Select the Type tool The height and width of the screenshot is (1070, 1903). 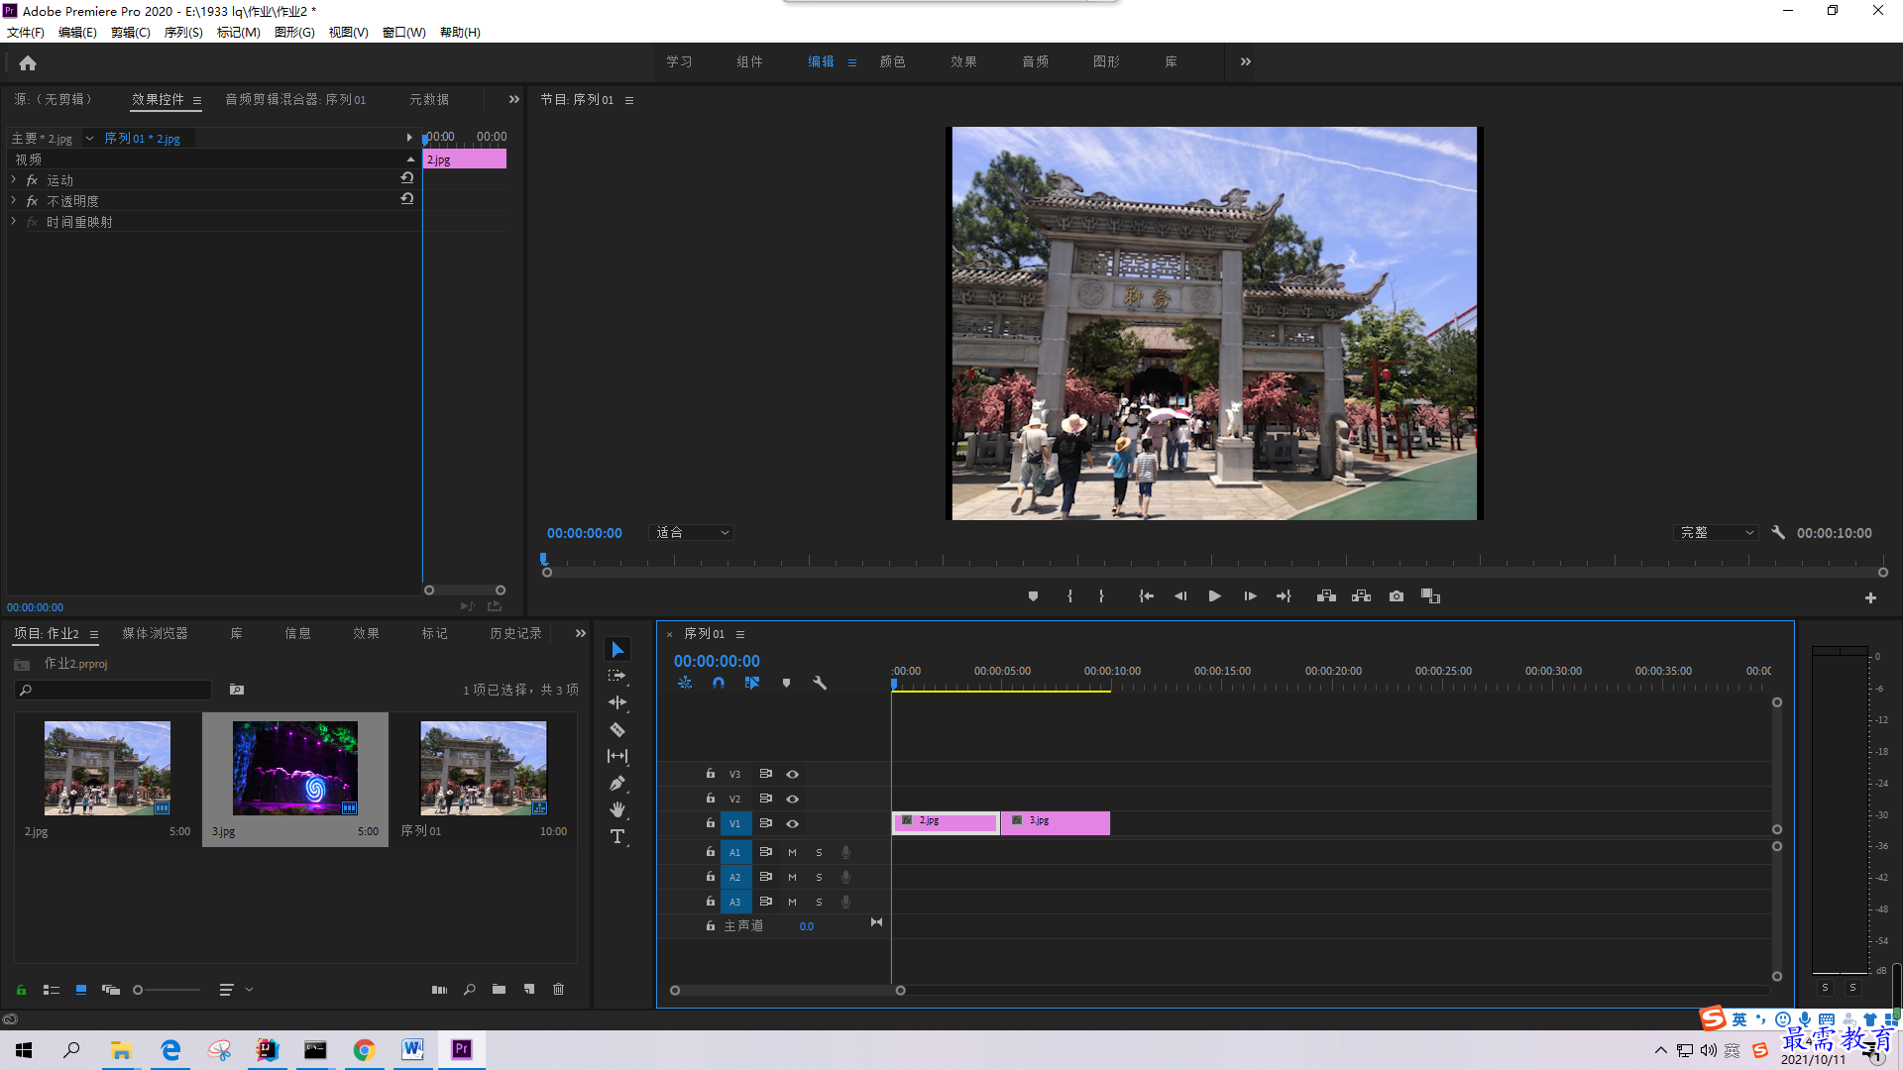click(x=617, y=837)
